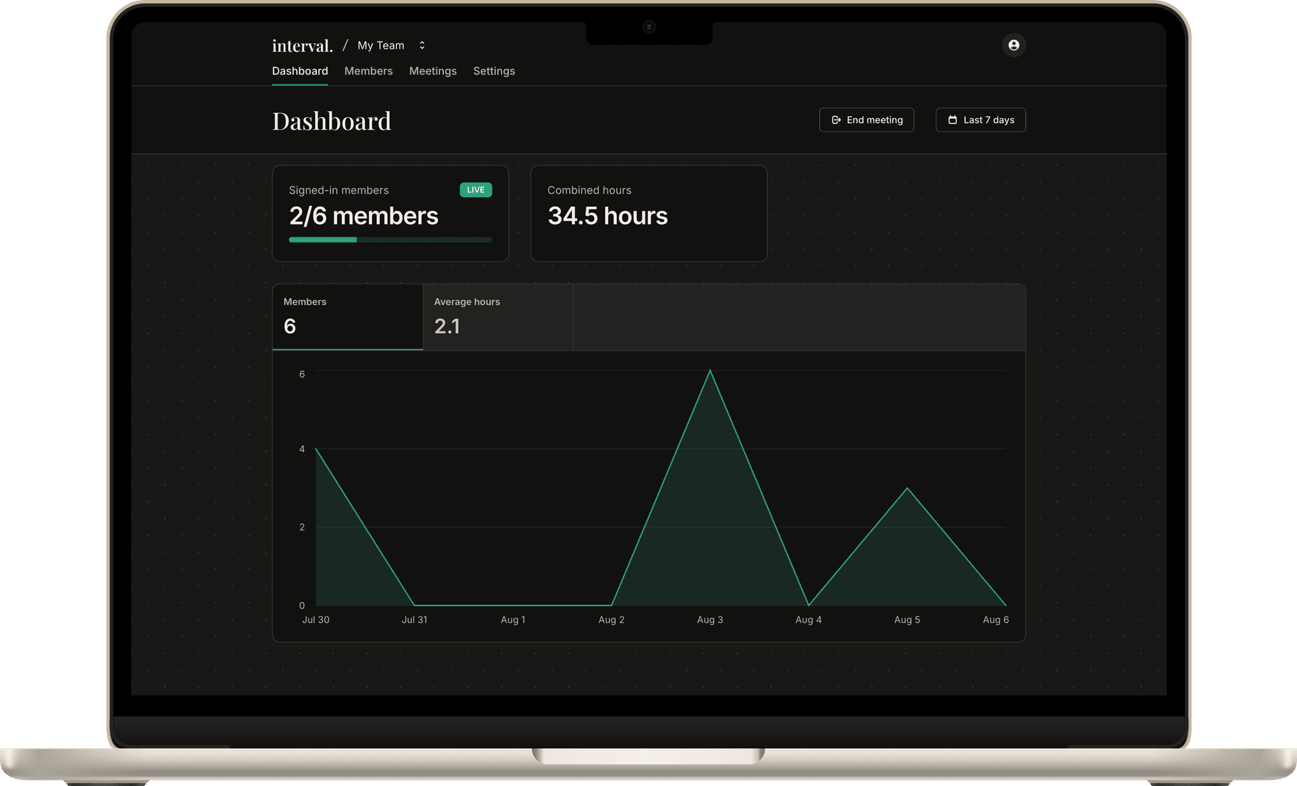Click the Jul 30 label on chart axis
The width and height of the screenshot is (1297, 786).
[316, 619]
